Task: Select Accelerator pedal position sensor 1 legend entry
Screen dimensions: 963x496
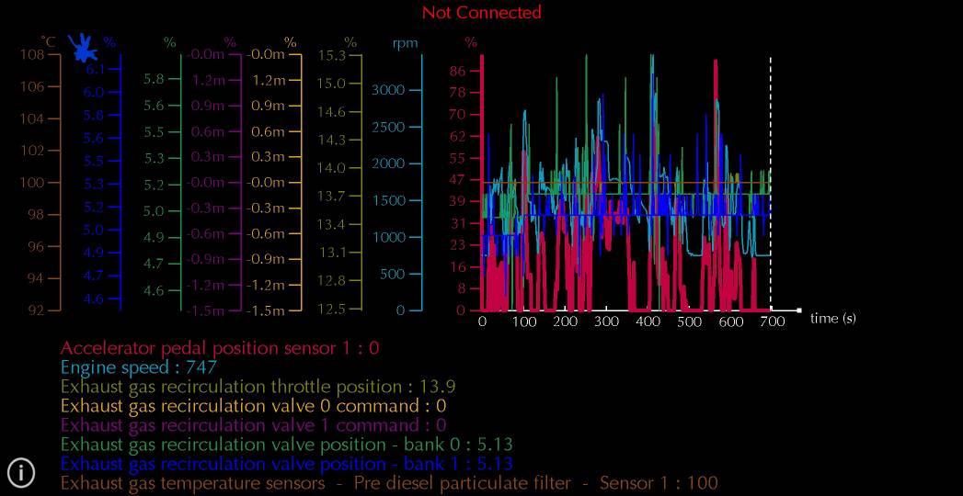Action: [219, 348]
